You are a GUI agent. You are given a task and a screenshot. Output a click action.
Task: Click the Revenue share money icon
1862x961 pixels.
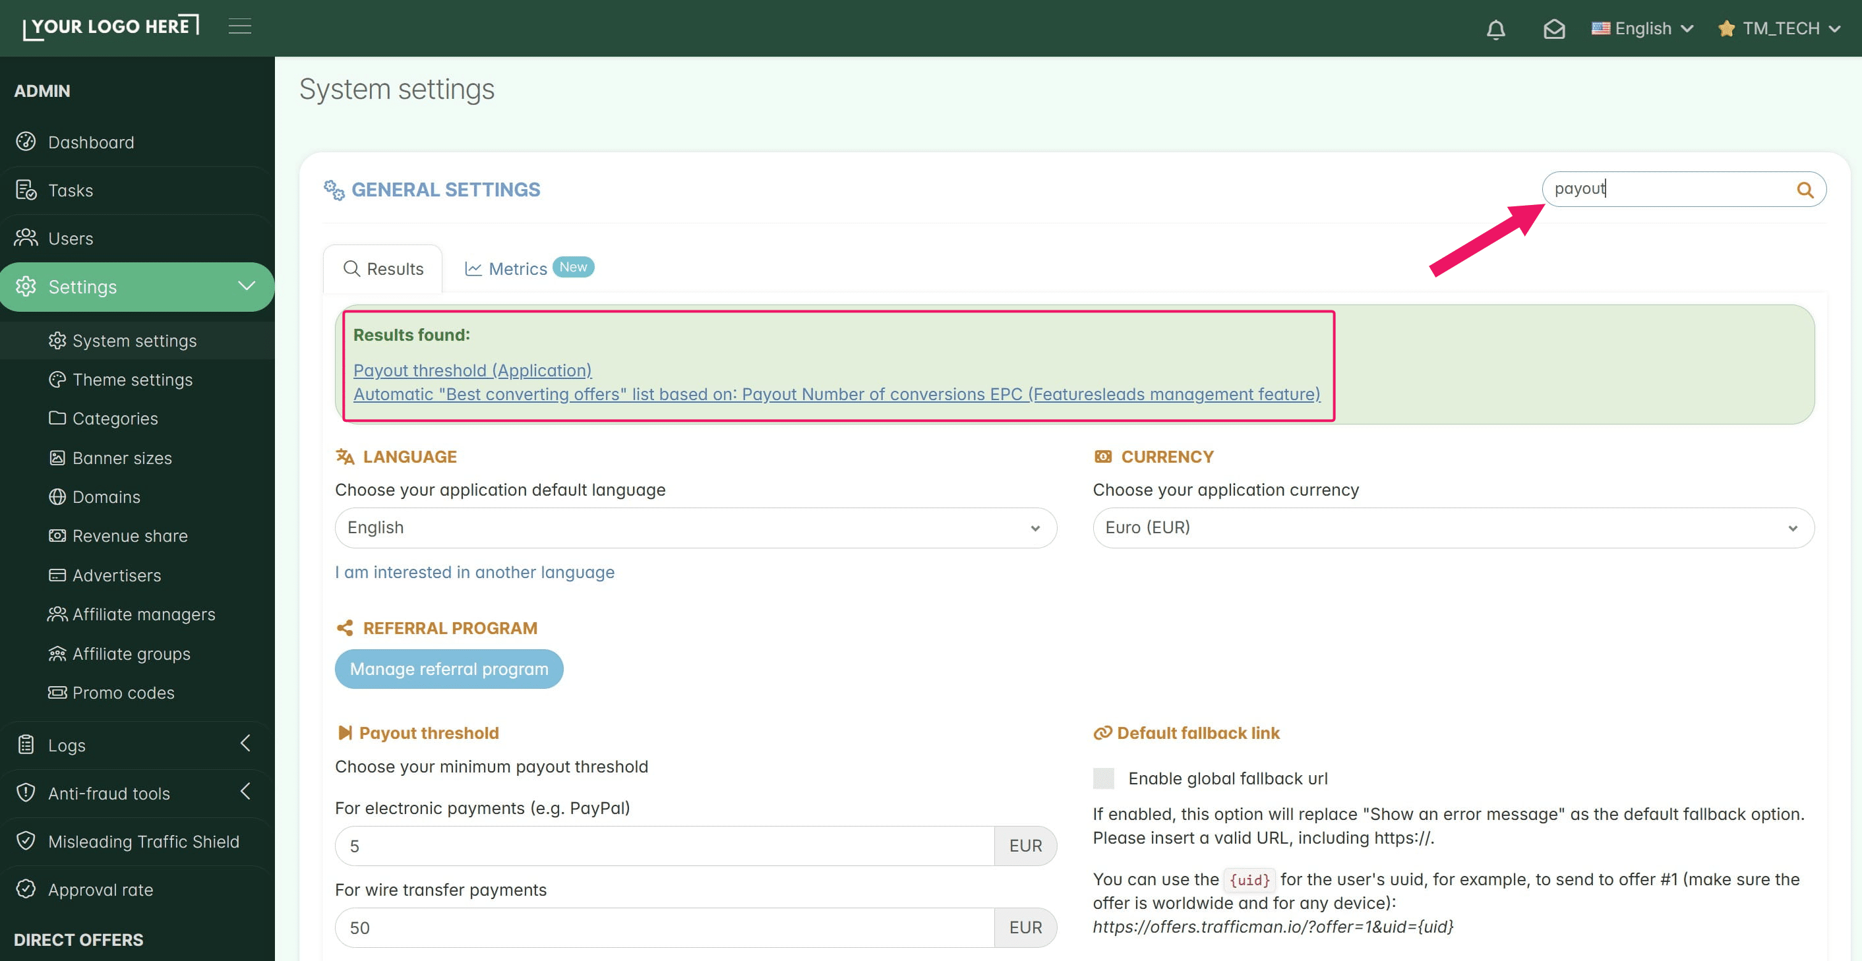point(57,535)
